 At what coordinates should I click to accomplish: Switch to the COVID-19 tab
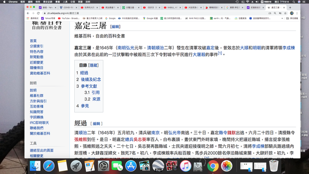[x=68, y=7]
